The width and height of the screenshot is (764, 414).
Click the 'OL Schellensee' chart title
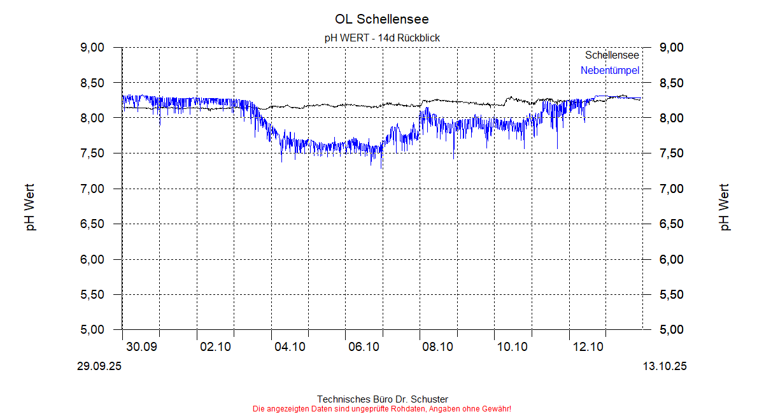coord(381,19)
